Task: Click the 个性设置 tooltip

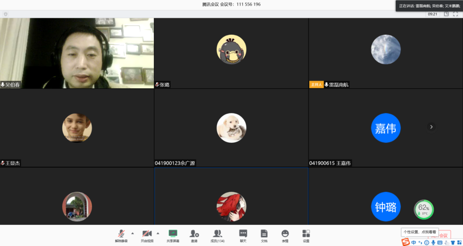Action: [x=420, y=232]
